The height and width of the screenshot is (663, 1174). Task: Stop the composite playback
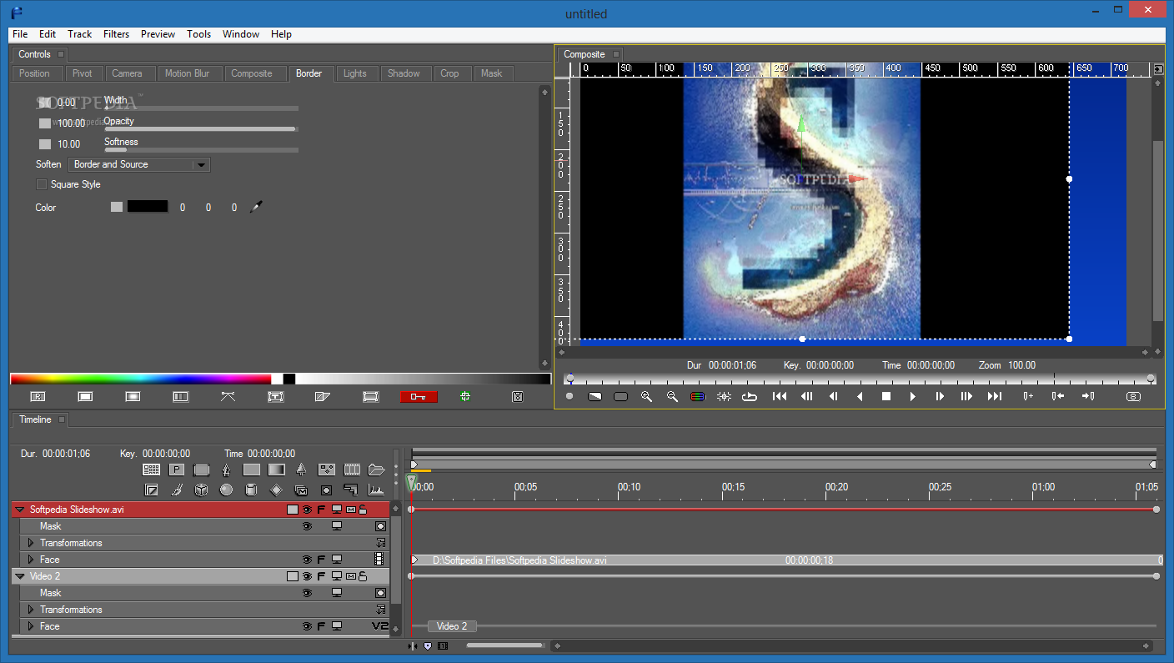pos(886,397)
